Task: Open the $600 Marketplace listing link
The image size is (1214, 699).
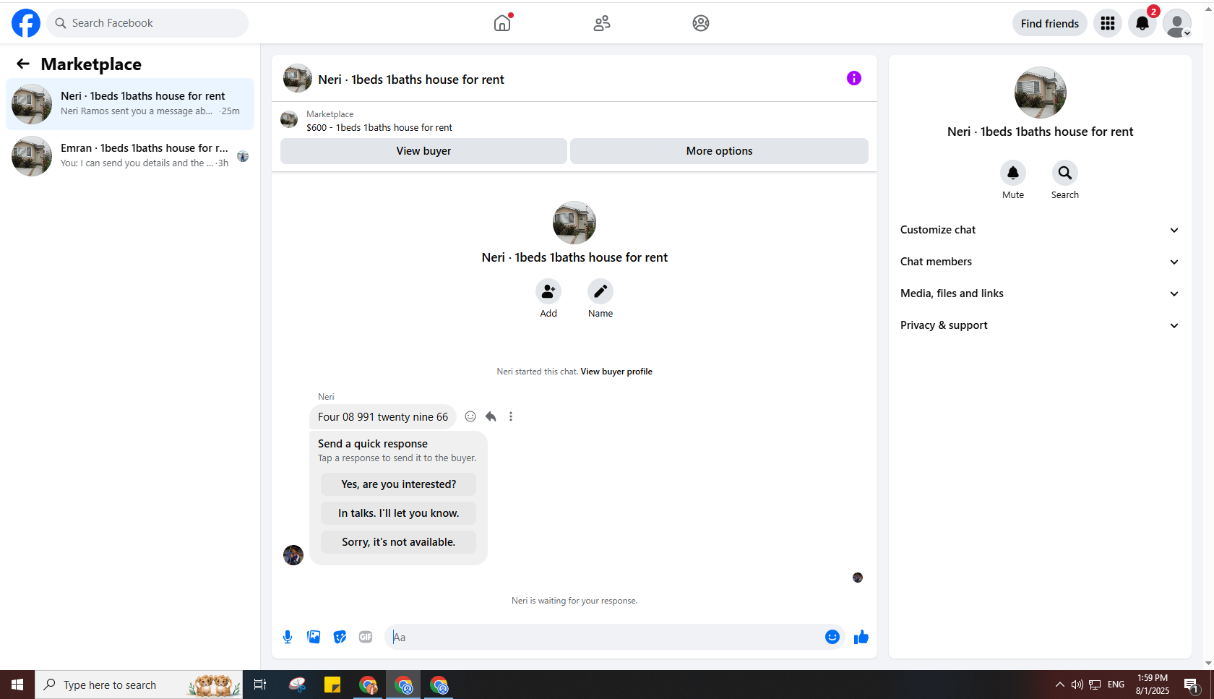Action: pyautogui.click(x=379, y=128)
